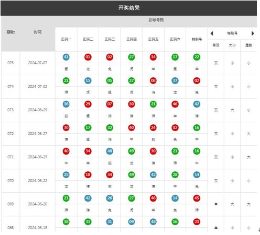Click red special ball 23 in period 068
260x235 pixels.
pos(197,221)
